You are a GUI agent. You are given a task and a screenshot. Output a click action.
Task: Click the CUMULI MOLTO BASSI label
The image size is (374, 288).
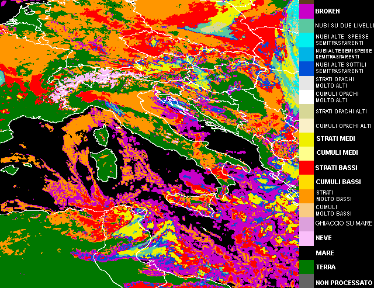[x=334, y=210]
